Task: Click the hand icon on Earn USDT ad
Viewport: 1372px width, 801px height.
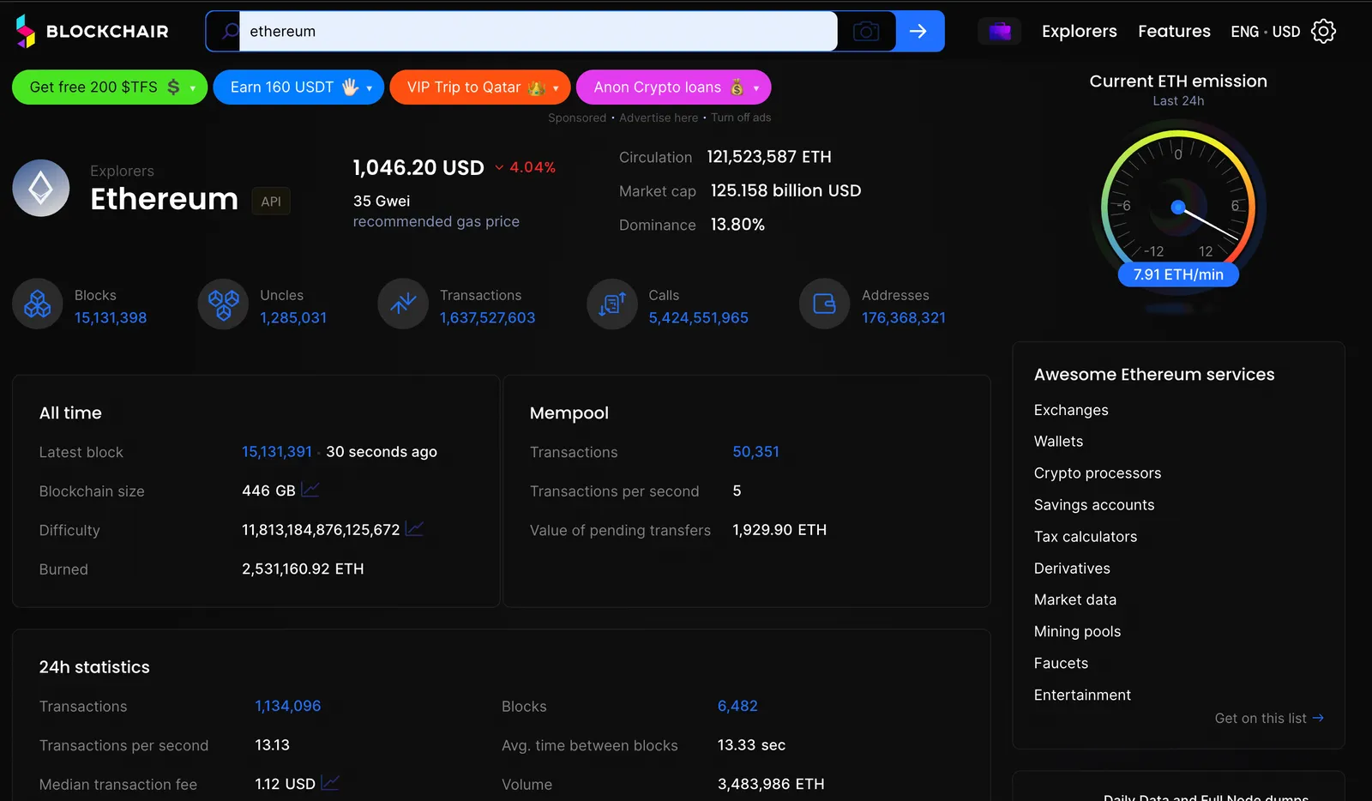Action: tap(350, 87)
